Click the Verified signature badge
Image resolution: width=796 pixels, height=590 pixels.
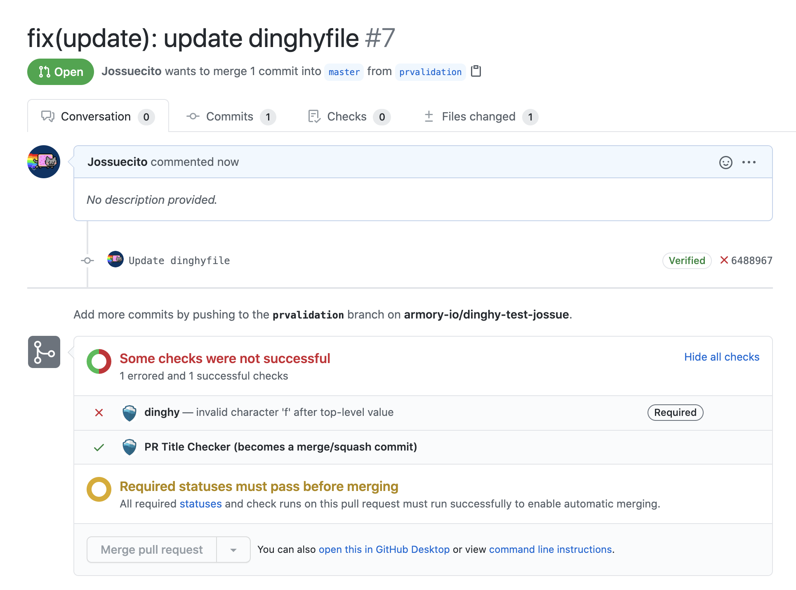(687, 260)
